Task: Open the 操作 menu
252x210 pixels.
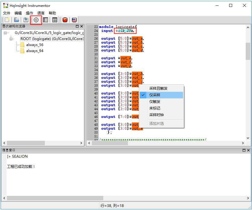Action: click(x=30, y=13)
